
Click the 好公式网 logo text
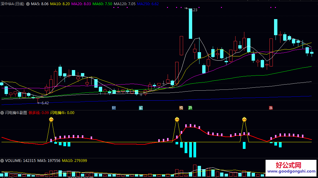(x=289, y=165)
